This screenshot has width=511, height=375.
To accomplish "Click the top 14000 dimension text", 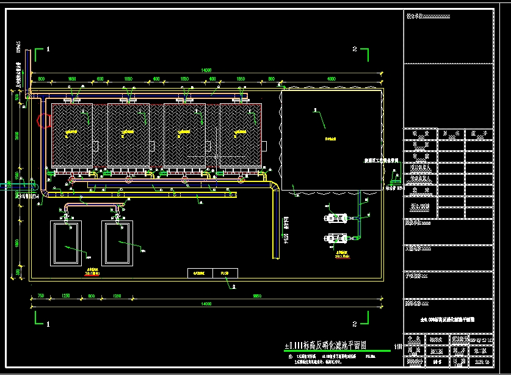I will pos(206,70).
